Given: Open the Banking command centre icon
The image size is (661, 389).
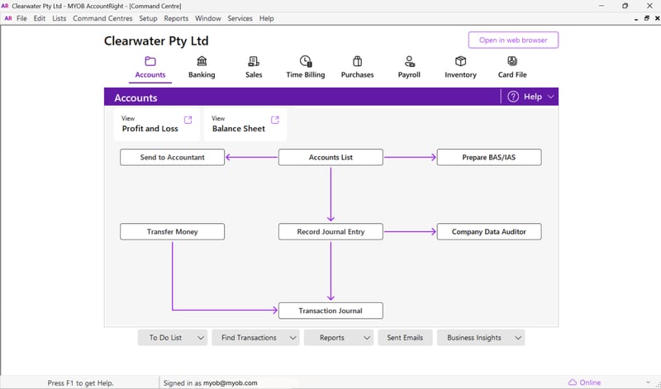Looking at the screenshot, I should coord(202,62).
